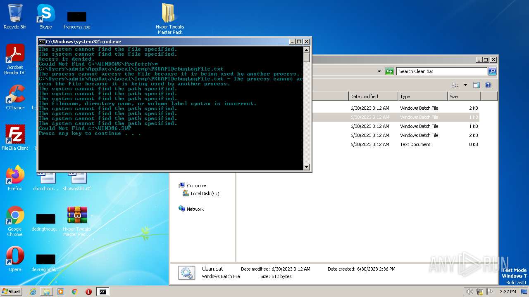The height and width of the screenshot is (297, 529).
Task: Select the francerss.jpg desktop file
Action: [77, 20]
